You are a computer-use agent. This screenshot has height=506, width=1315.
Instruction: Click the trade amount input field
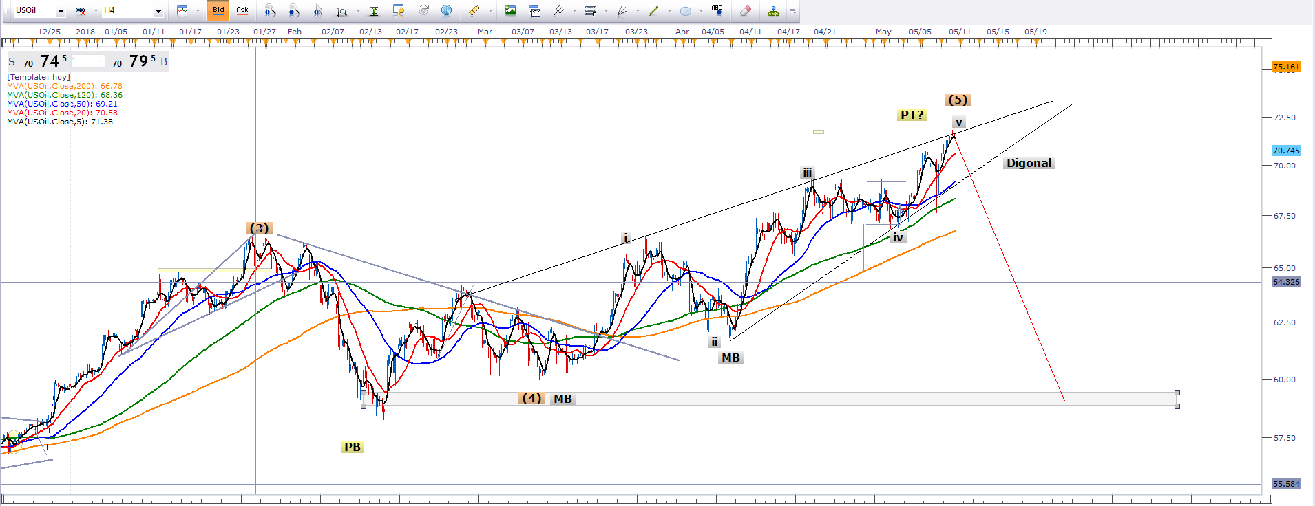(x=87, y=62)
